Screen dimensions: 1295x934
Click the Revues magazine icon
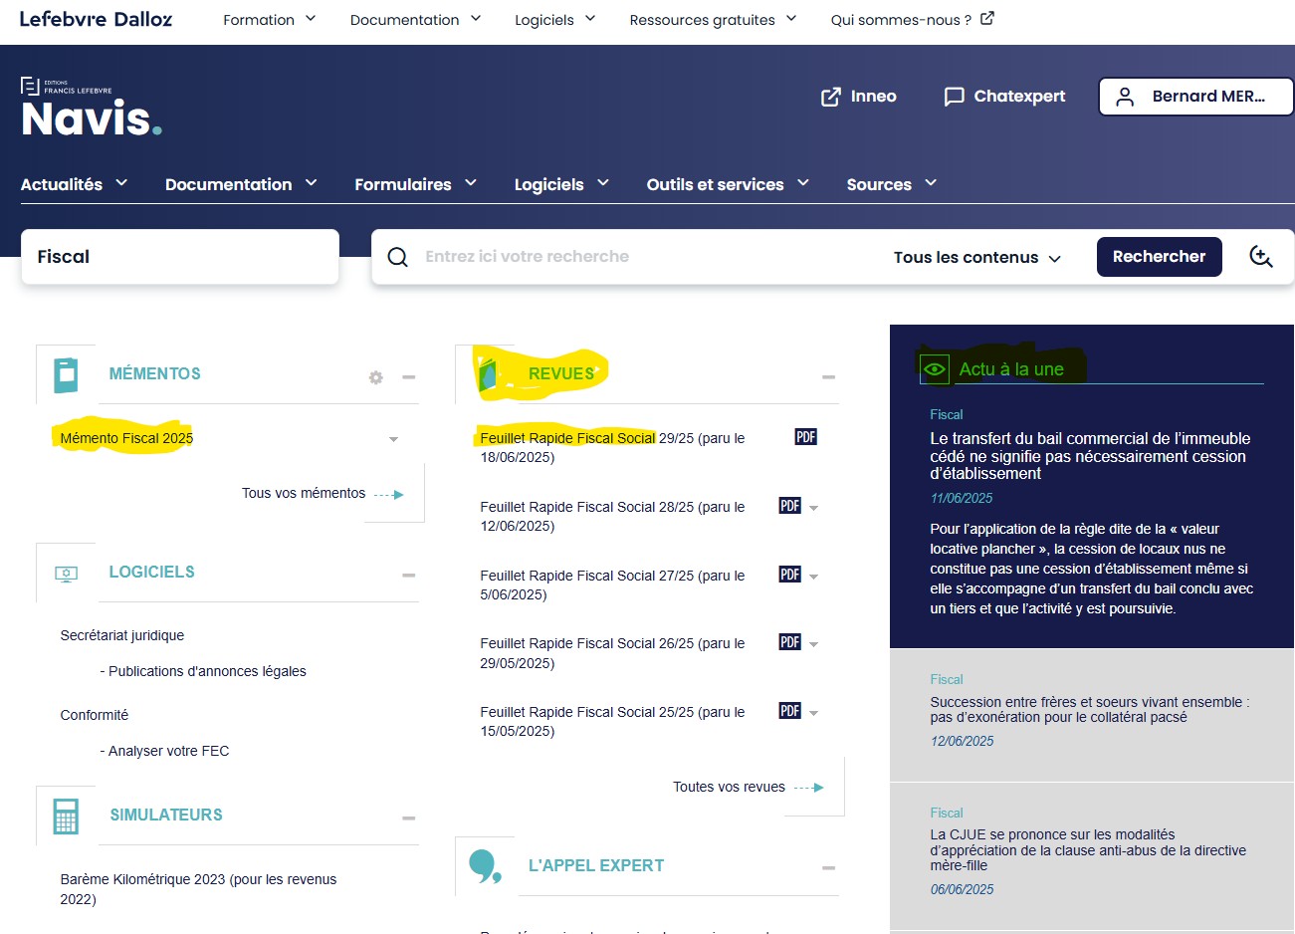point(487,374)
